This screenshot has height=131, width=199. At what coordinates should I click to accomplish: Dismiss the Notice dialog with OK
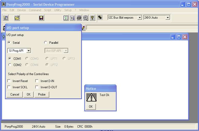[x=91, y=107]
